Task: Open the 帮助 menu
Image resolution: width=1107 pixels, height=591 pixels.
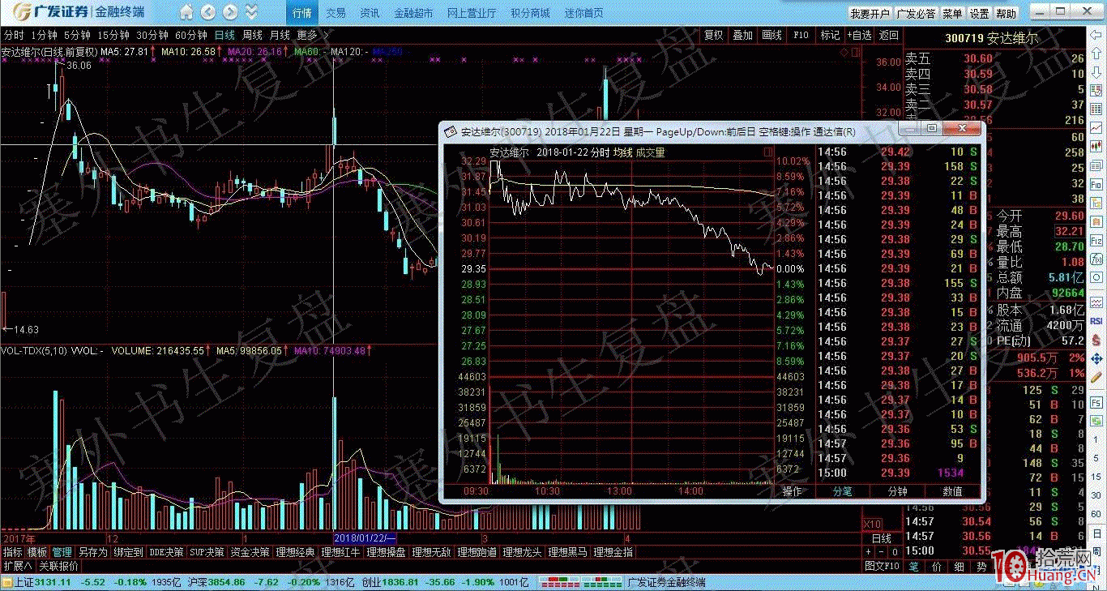Action: tap(1007, 14)
